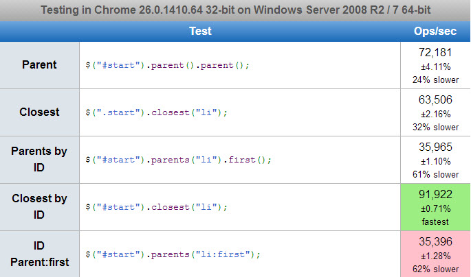Click the $(".start").closest("li") code snippet

coord(156,112)
